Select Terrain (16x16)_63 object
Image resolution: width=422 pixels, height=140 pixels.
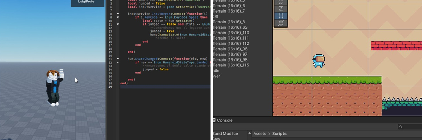230,27
